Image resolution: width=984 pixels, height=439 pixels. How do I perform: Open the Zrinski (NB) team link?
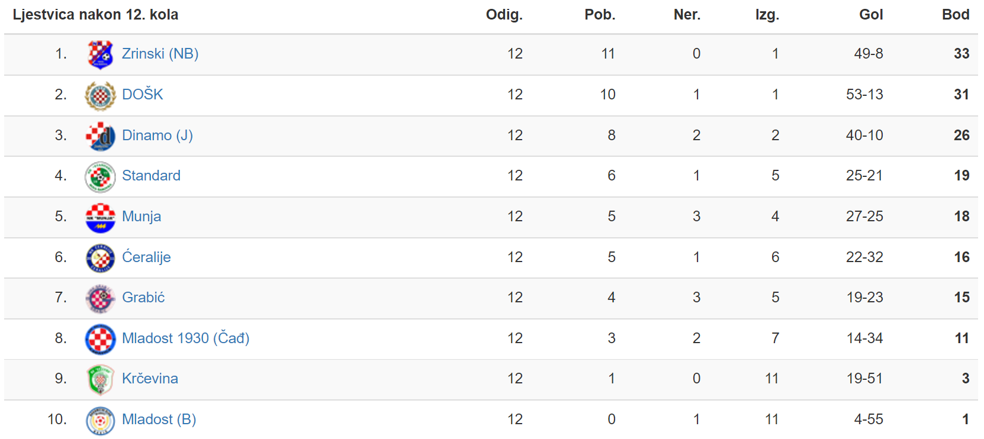[160, 54]
